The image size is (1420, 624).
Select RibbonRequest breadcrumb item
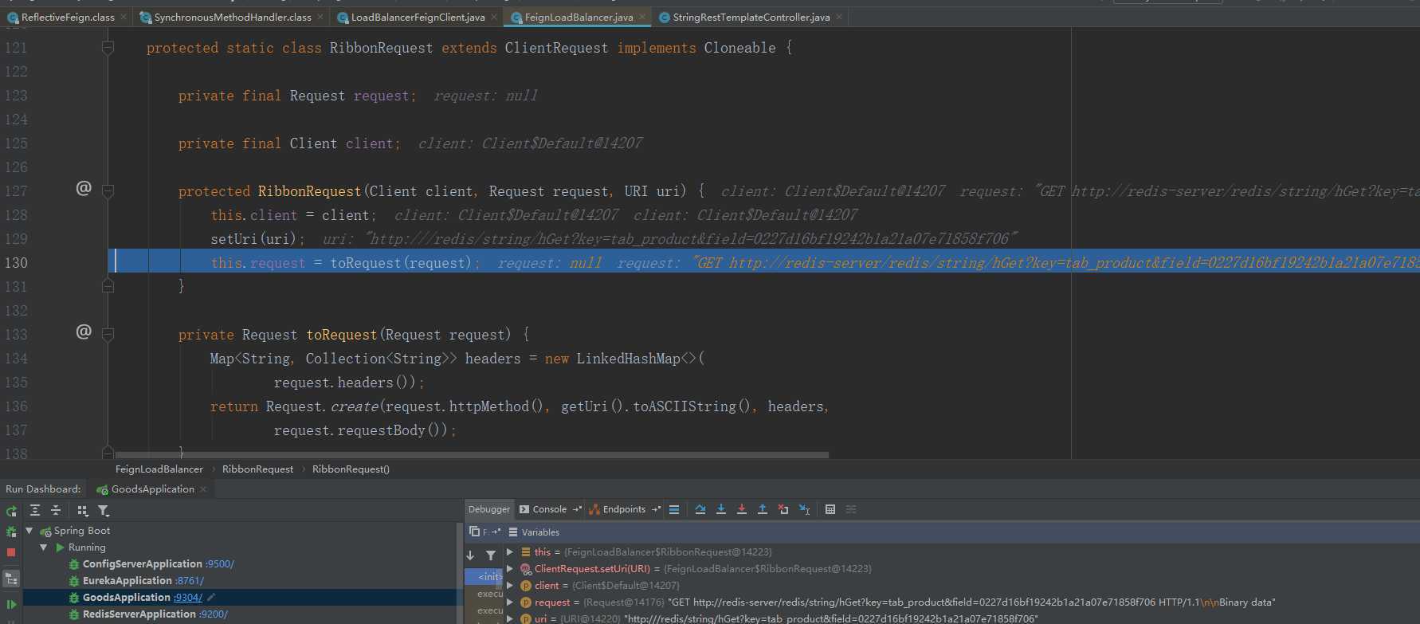(257, 469)
